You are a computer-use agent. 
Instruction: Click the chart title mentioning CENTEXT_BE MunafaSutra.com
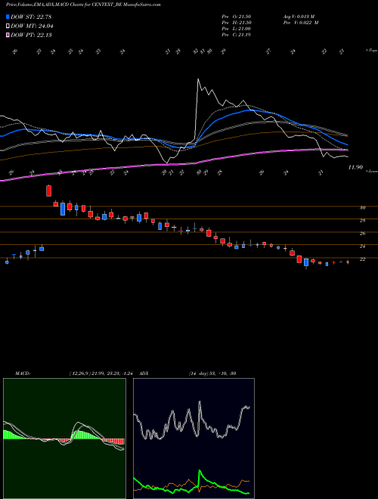click(83, 5)
